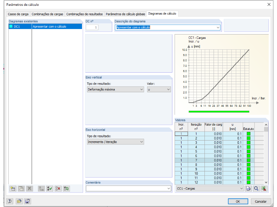Open the vertical axis Tipo de resultado dropdown
This screenshot has width=277, height=207.
(x=141, y=89)
